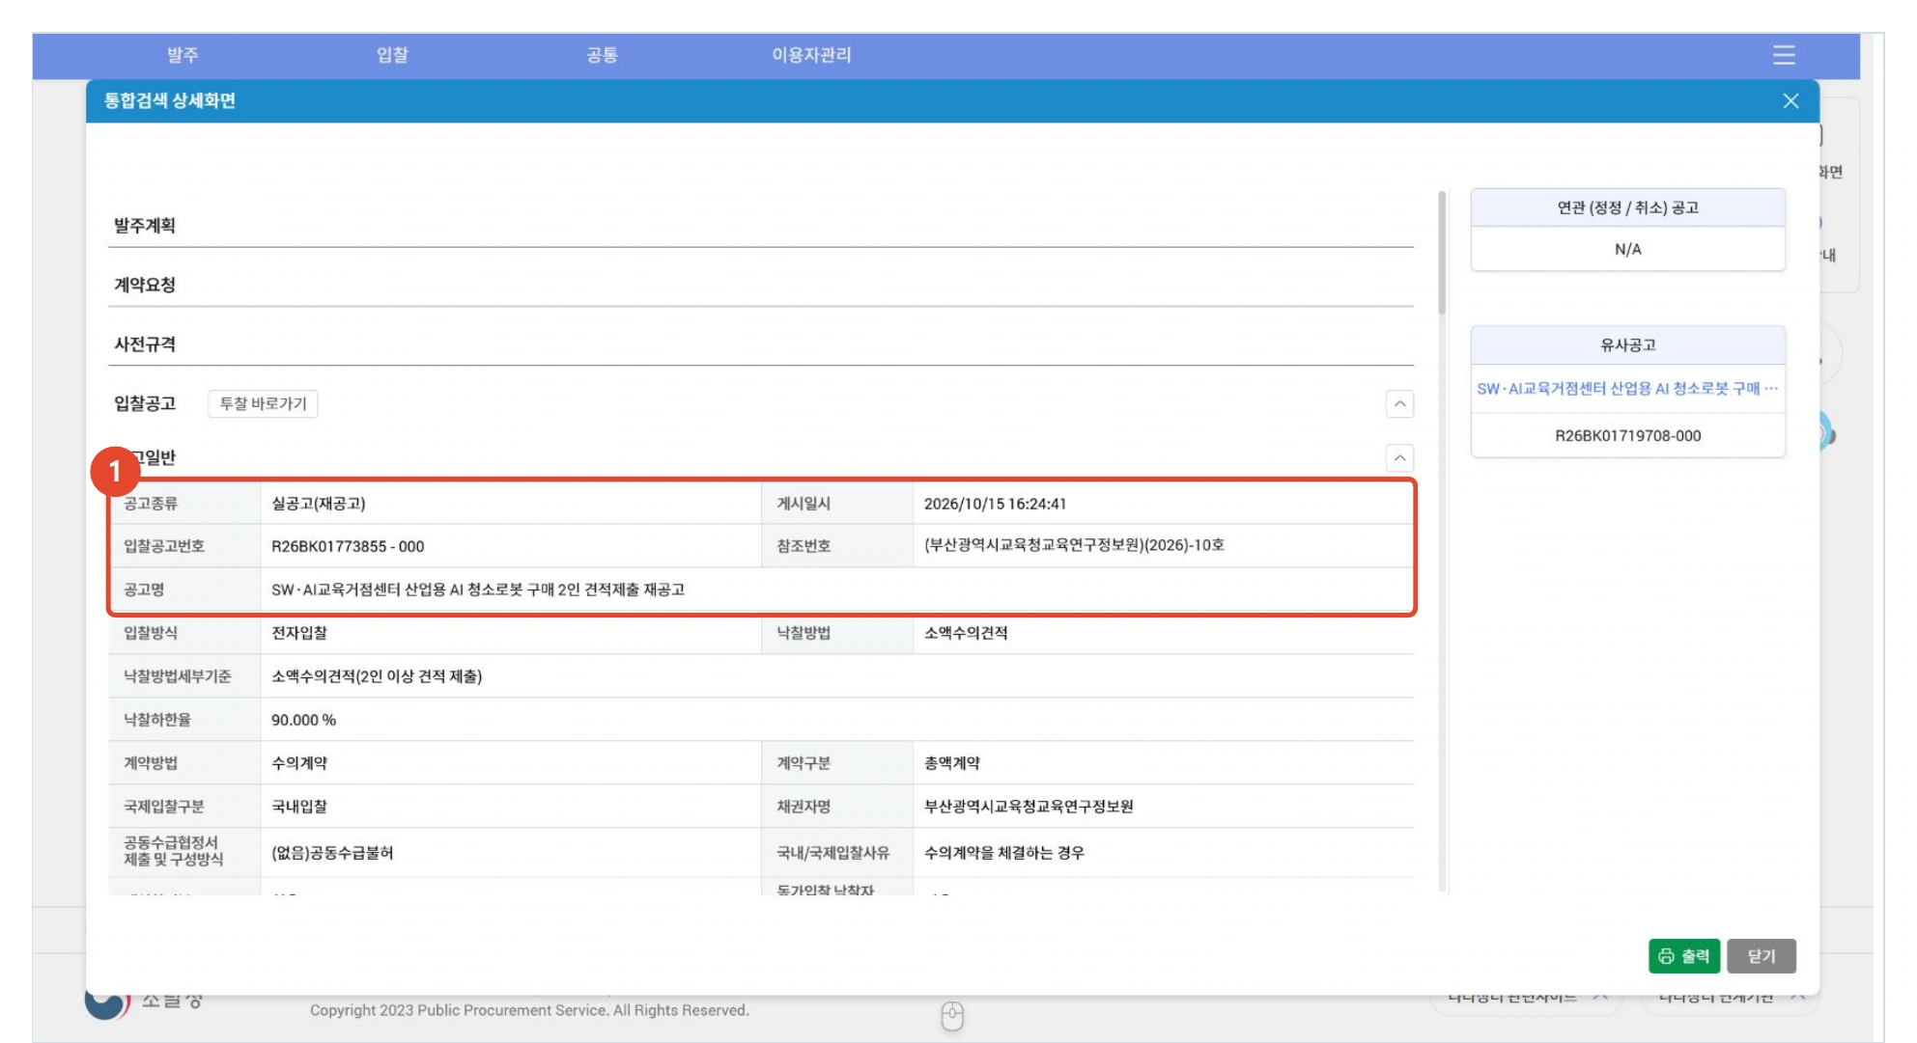1917x1043 pixels.
Task: Click the 투찰 바로가기 button
Action: coord(263,403)
